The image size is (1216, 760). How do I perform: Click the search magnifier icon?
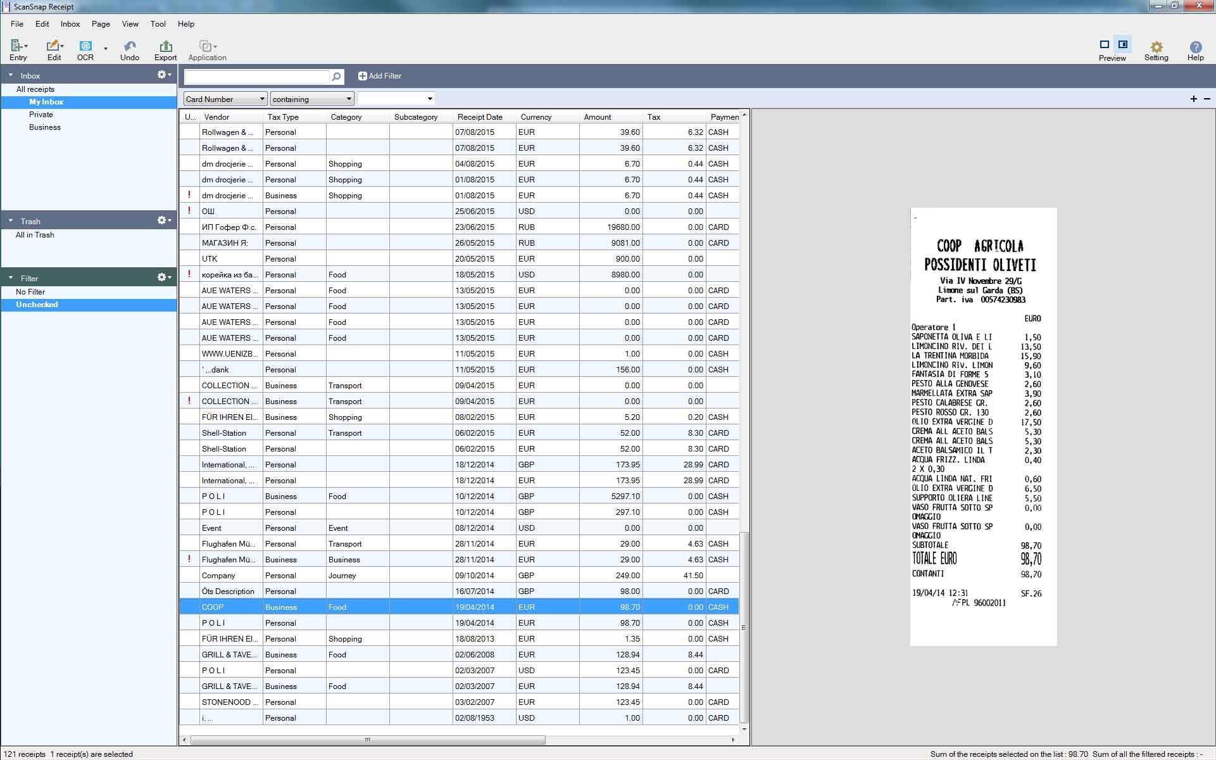[337, 77]
